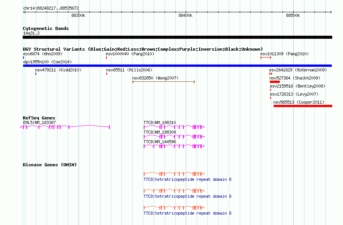
Task: Click the red esv1011309 loss glyph
Action: (266, 58)
